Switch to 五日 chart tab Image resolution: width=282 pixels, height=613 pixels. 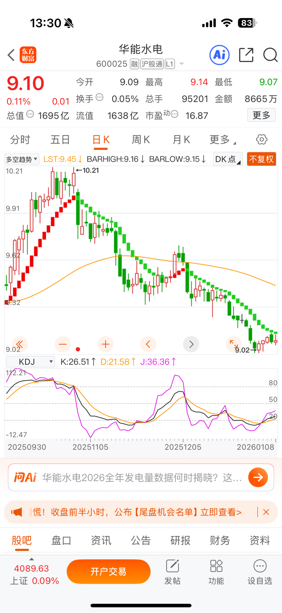[60, 139]
